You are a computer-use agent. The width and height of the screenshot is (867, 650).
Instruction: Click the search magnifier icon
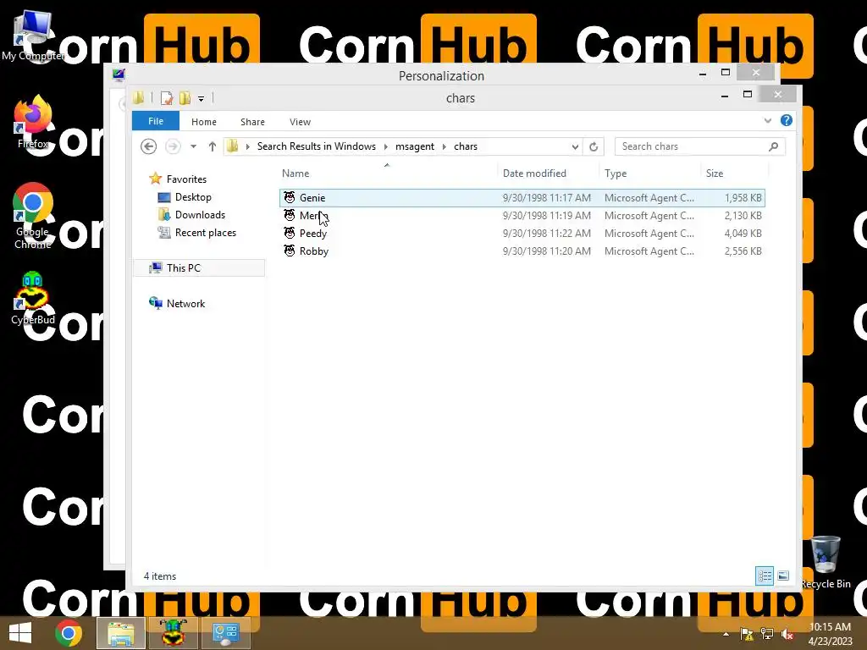(x=773, y=146)
